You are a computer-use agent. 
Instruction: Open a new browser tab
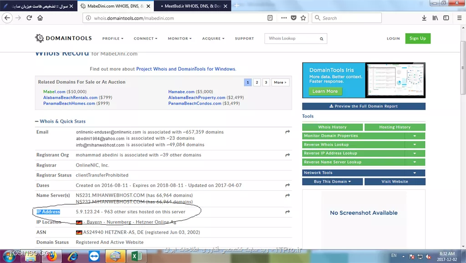[x=237, y=5]
